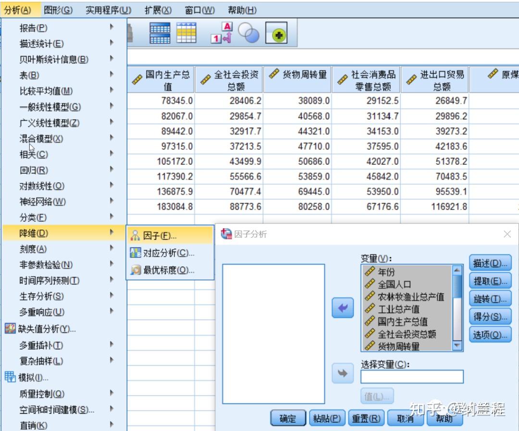The width and height of the screenshot is (519, 431).
Task: Click the 描述(D) button in the dialog
Action: 490,263
